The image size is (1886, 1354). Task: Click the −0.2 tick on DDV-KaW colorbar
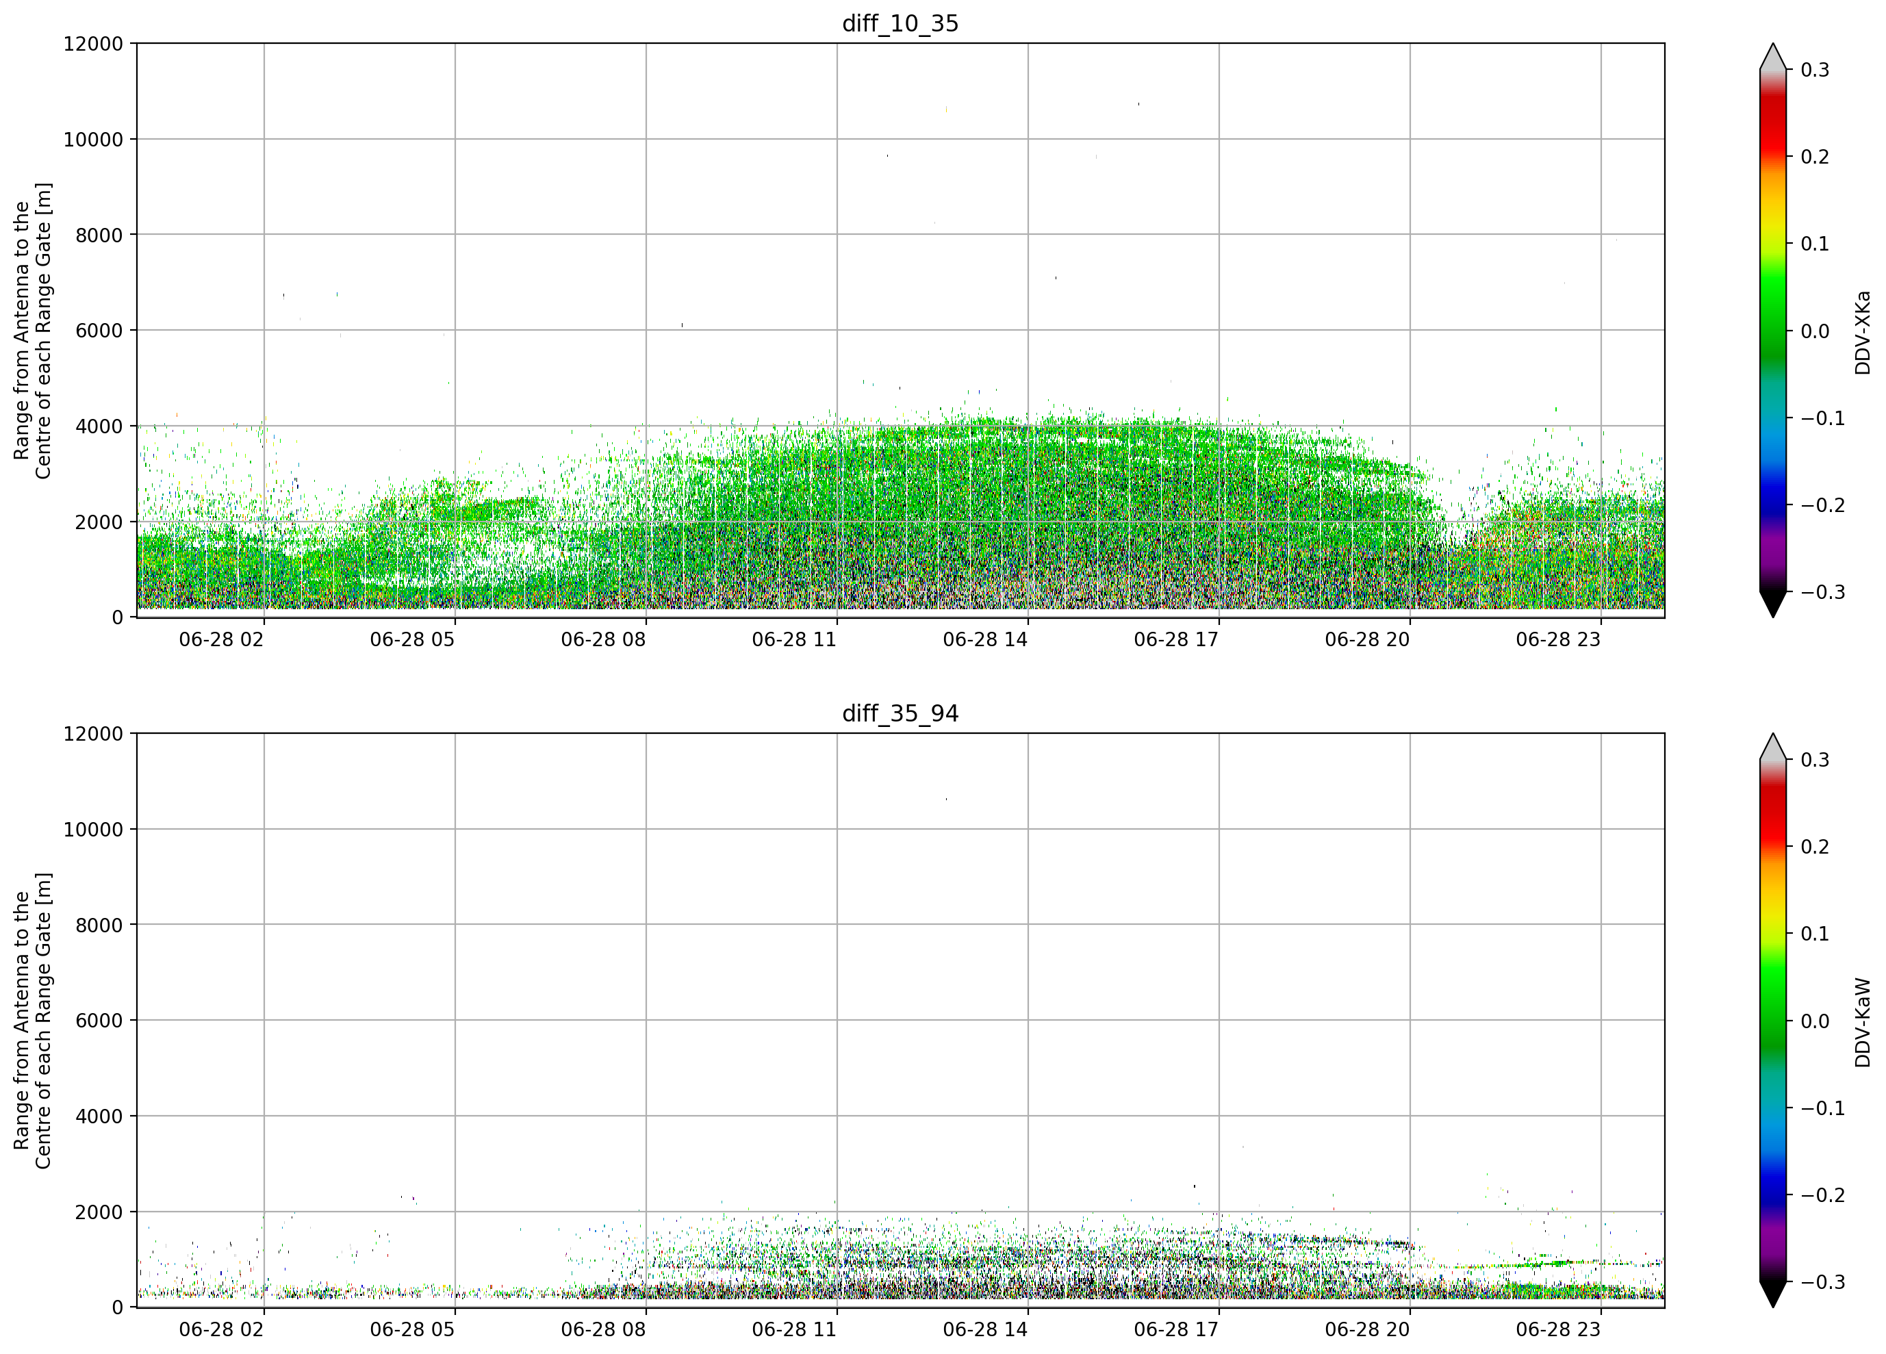[1823, 1195]
